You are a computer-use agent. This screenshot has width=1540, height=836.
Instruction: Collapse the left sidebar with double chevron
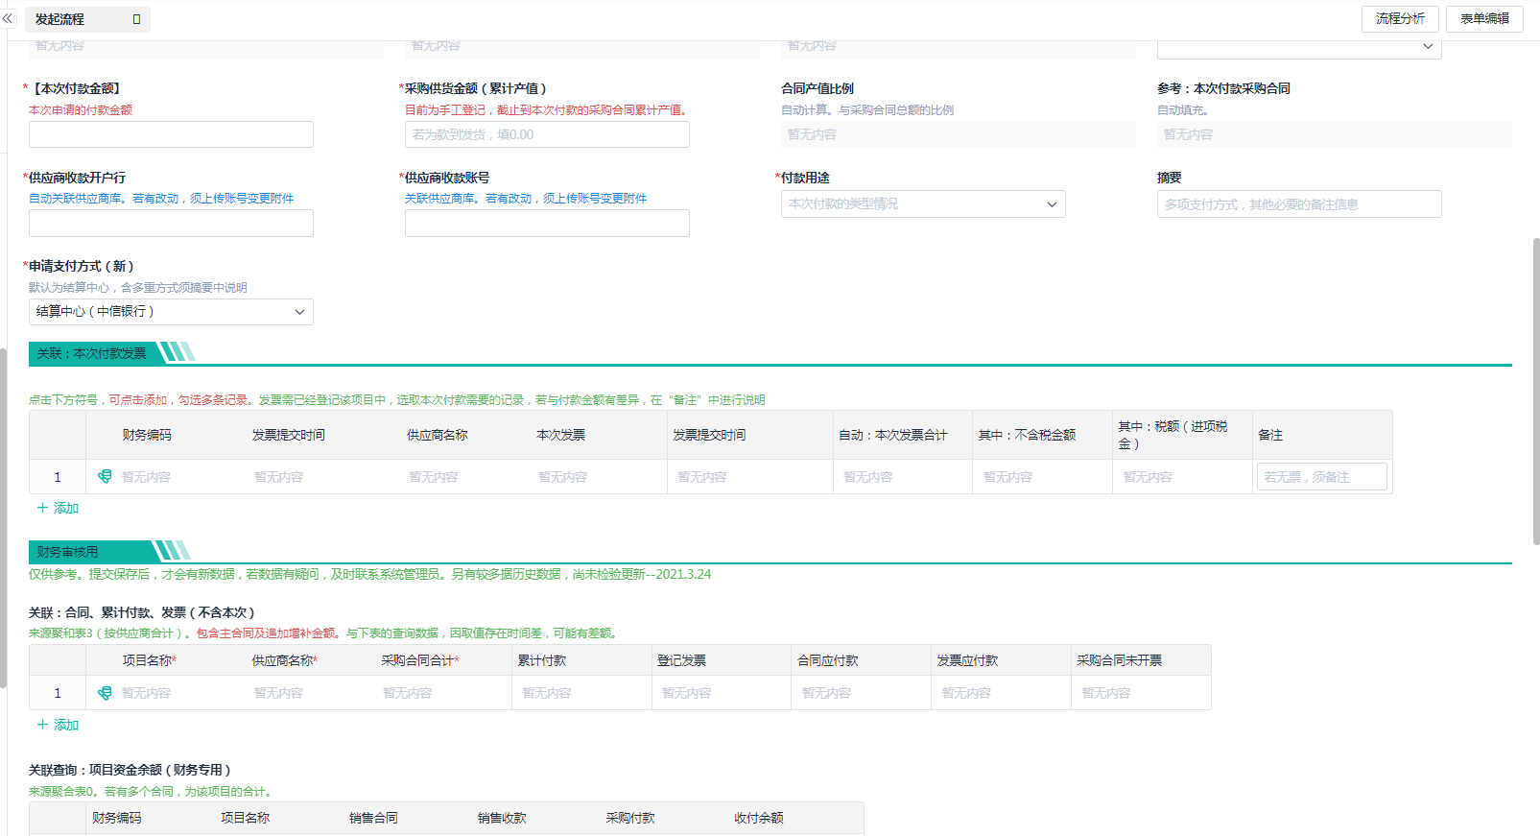(8, 18)
